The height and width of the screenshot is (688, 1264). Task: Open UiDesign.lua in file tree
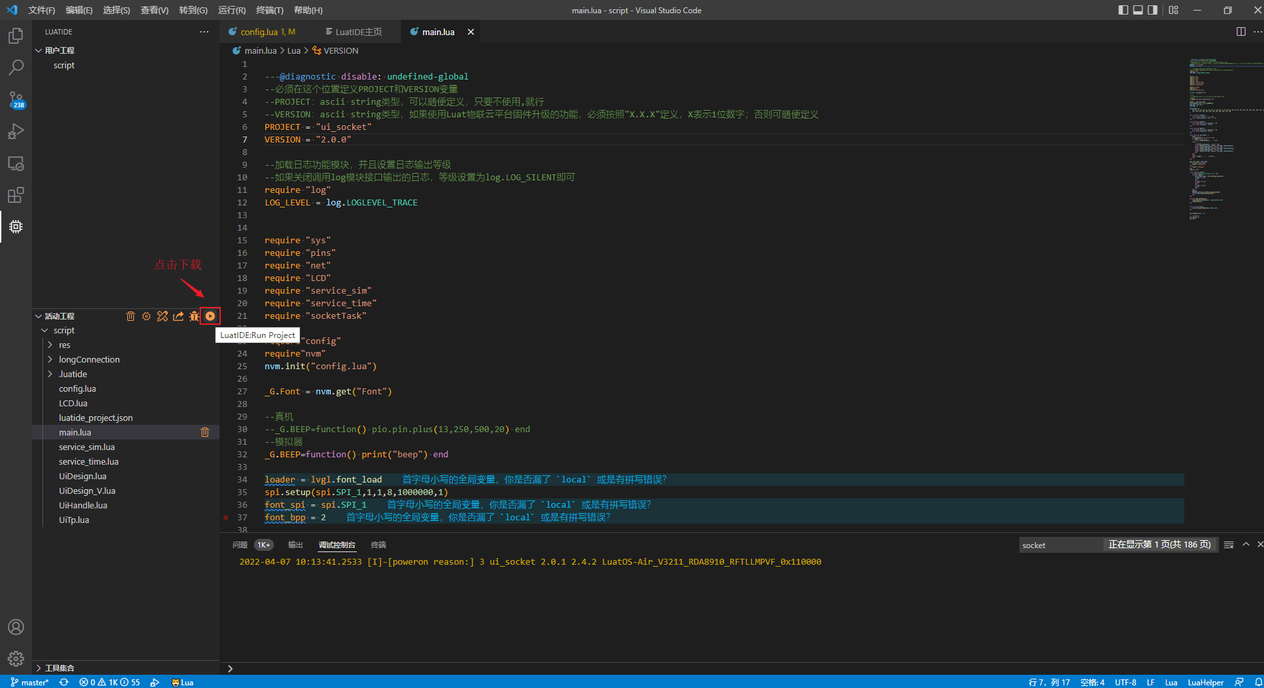(82, 476)
